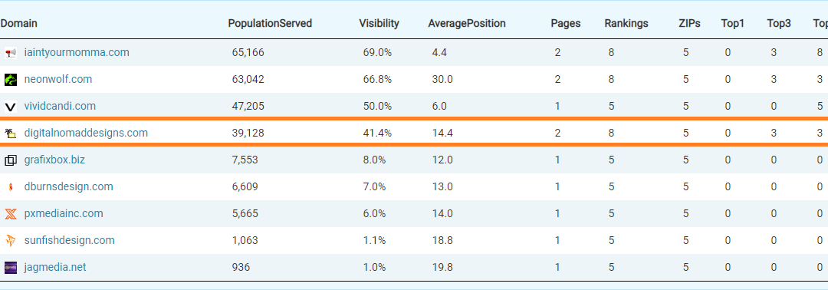Image resolution: width=828 pixels, height=290 pixels.
Task: Sort by the Domain column header
Action: tap(18, 23)
